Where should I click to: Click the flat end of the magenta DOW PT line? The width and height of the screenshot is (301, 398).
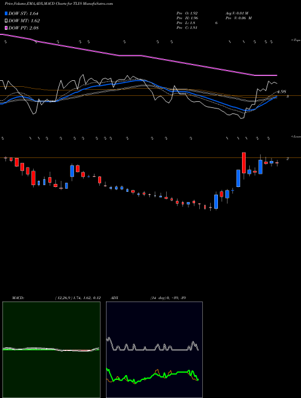pos(265,75)
